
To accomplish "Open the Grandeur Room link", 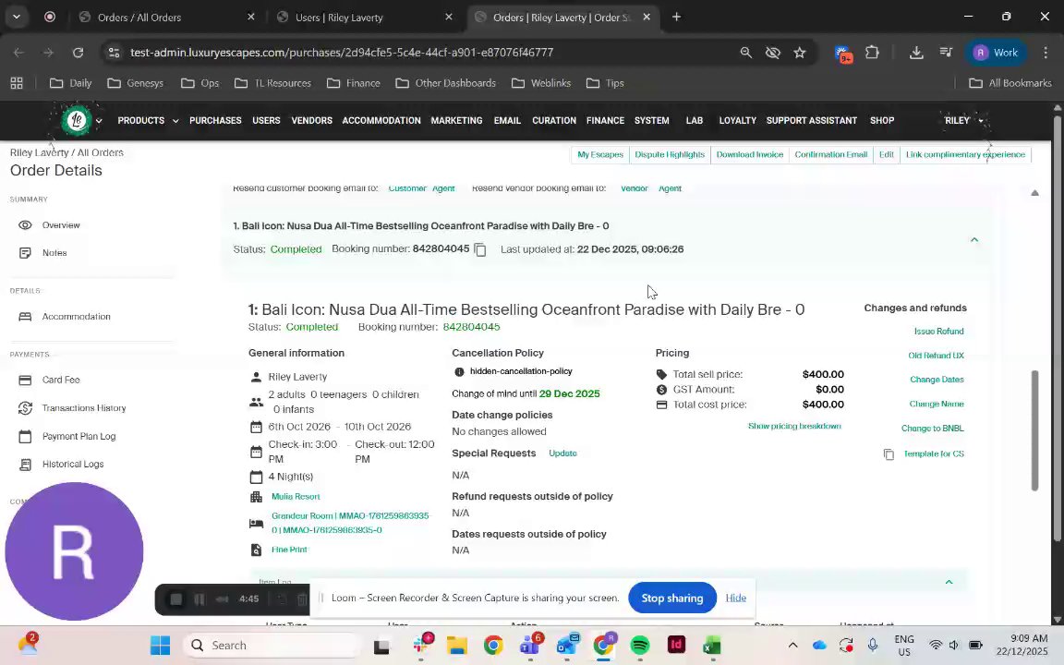I will coord(350,523).
